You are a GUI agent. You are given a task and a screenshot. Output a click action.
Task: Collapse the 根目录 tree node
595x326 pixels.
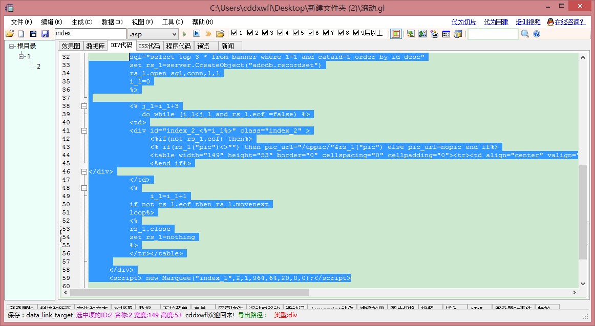click(x=11, y=46)
